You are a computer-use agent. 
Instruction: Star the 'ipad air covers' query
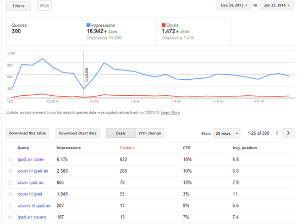click(x=10, y=217)
